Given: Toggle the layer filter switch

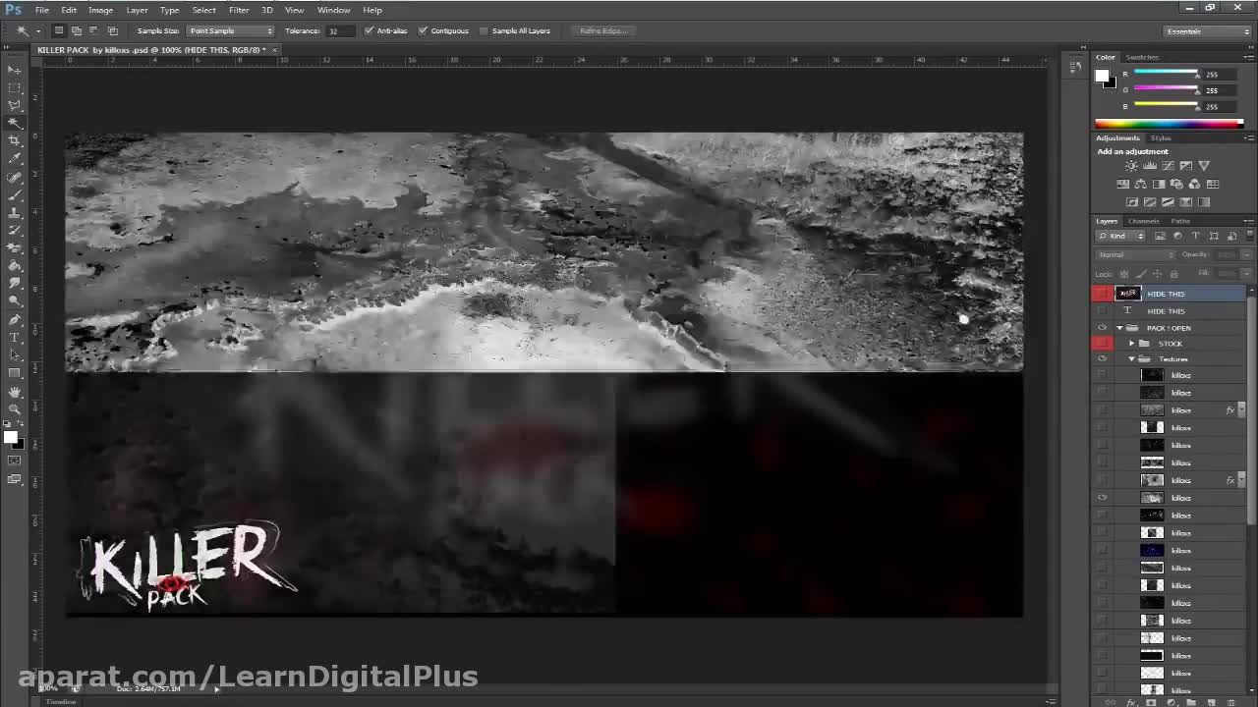Looking at the screenshot, I should click(1249, 237).
